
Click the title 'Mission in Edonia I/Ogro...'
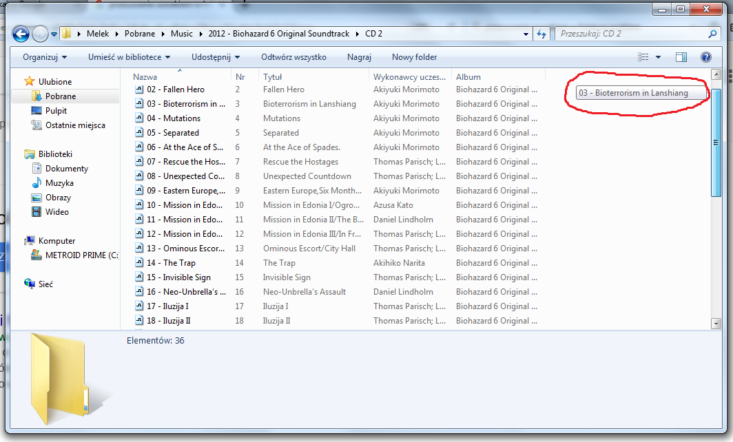311,205
